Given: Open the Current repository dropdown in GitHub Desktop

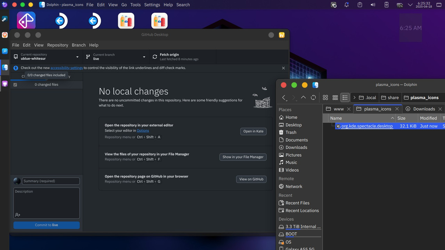Looking at the screenshot, I should click(47, 57).
